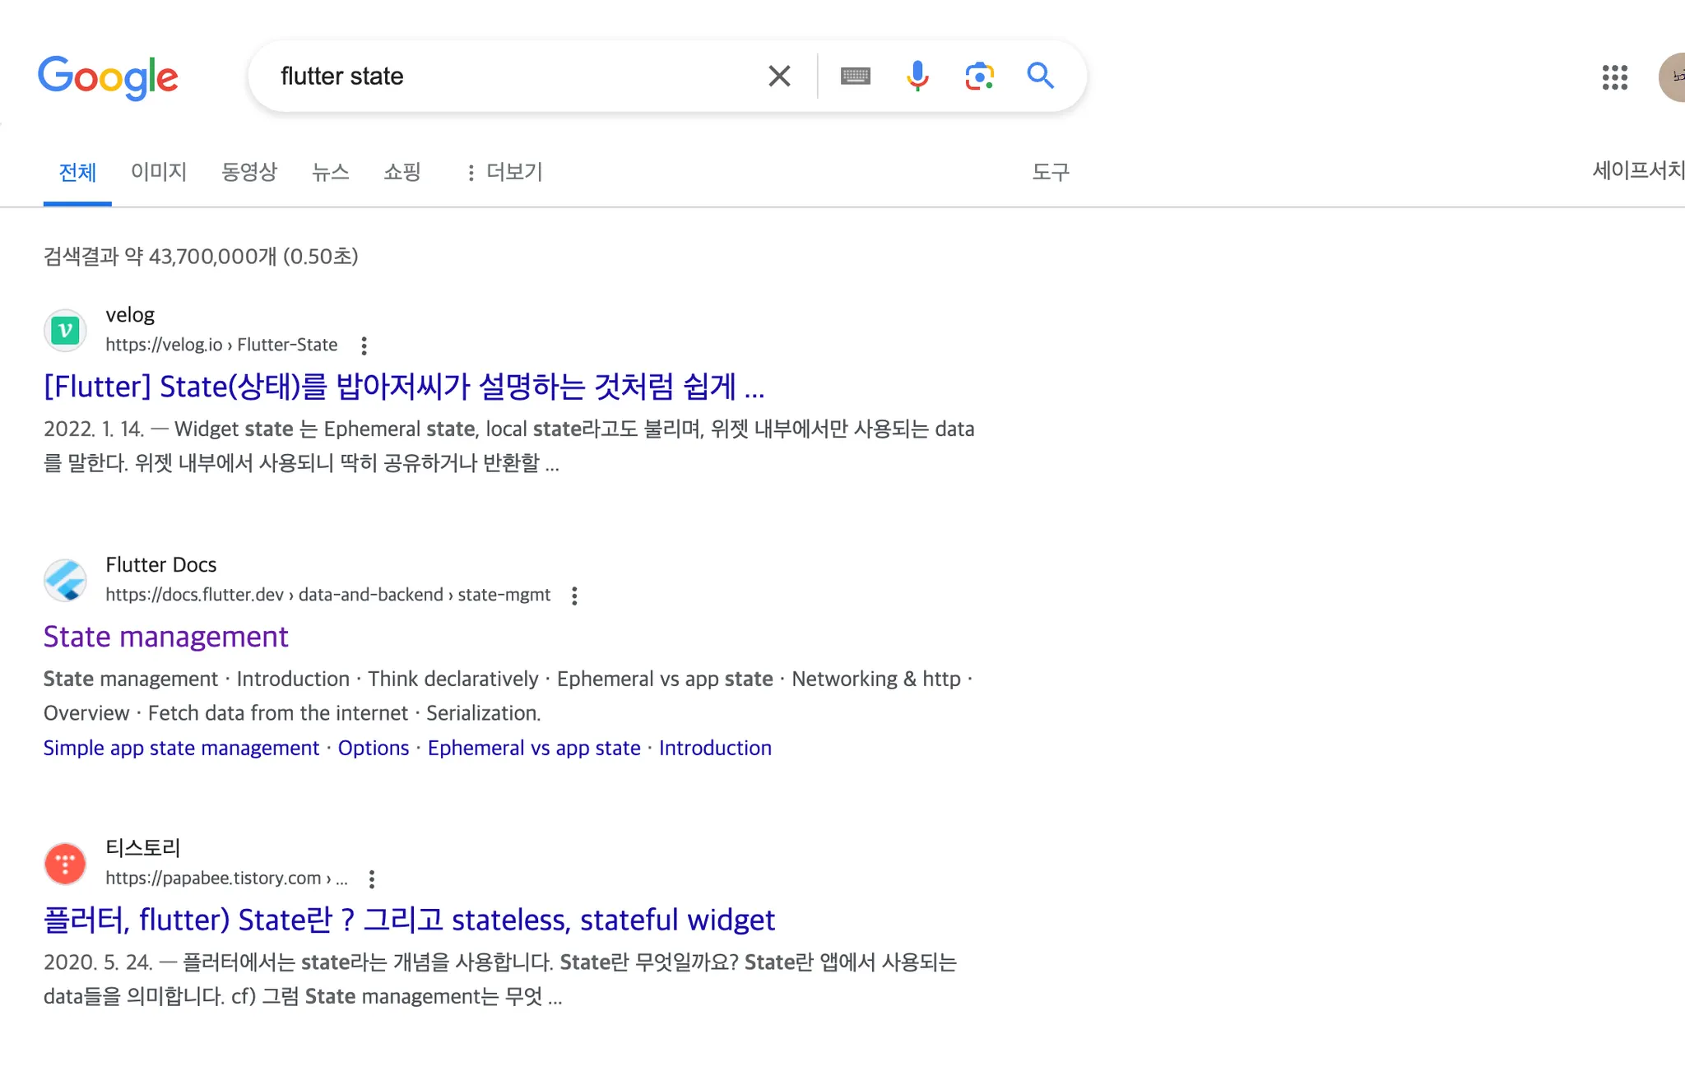This screenshot has width=1685, height=1085.
Task: Open the Ephemeral vs app state sitelink
Action: coord(533,748)
